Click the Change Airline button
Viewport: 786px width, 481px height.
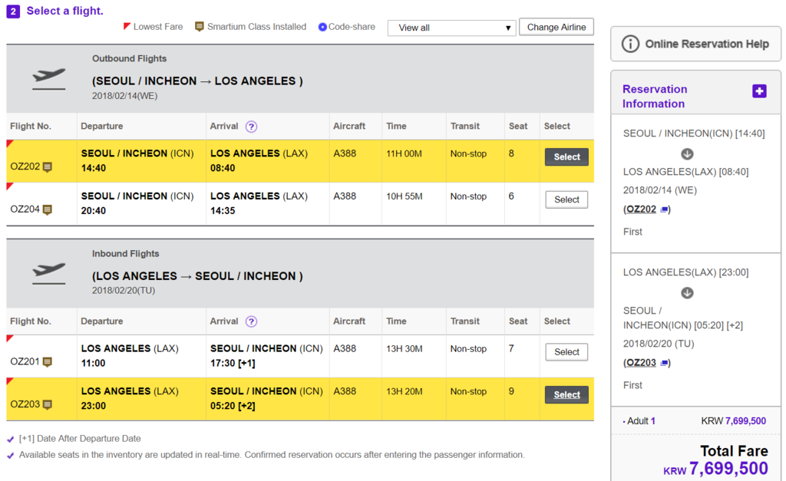556,27
